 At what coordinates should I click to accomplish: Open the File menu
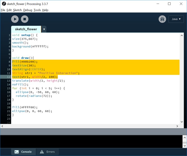[x=3, y=10]
